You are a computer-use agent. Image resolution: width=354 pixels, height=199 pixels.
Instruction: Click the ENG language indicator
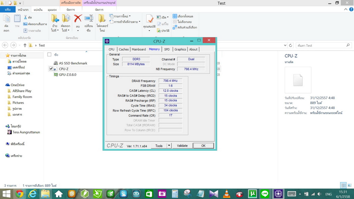tap(329, 194)
